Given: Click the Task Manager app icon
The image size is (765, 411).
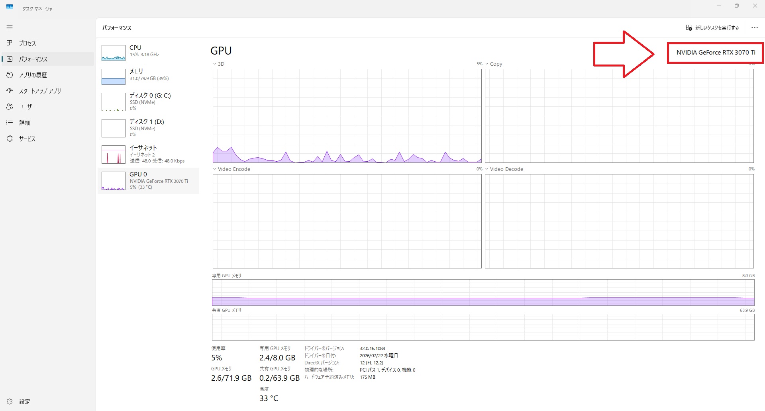Looking at the screenshot, I should (10, 7).
